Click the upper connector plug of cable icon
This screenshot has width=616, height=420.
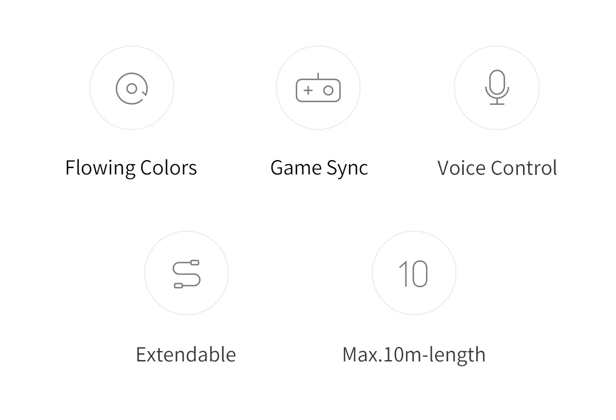coord(194,262)
